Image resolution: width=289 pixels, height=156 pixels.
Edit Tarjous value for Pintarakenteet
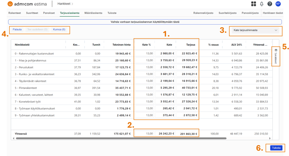tap(187, 88)
